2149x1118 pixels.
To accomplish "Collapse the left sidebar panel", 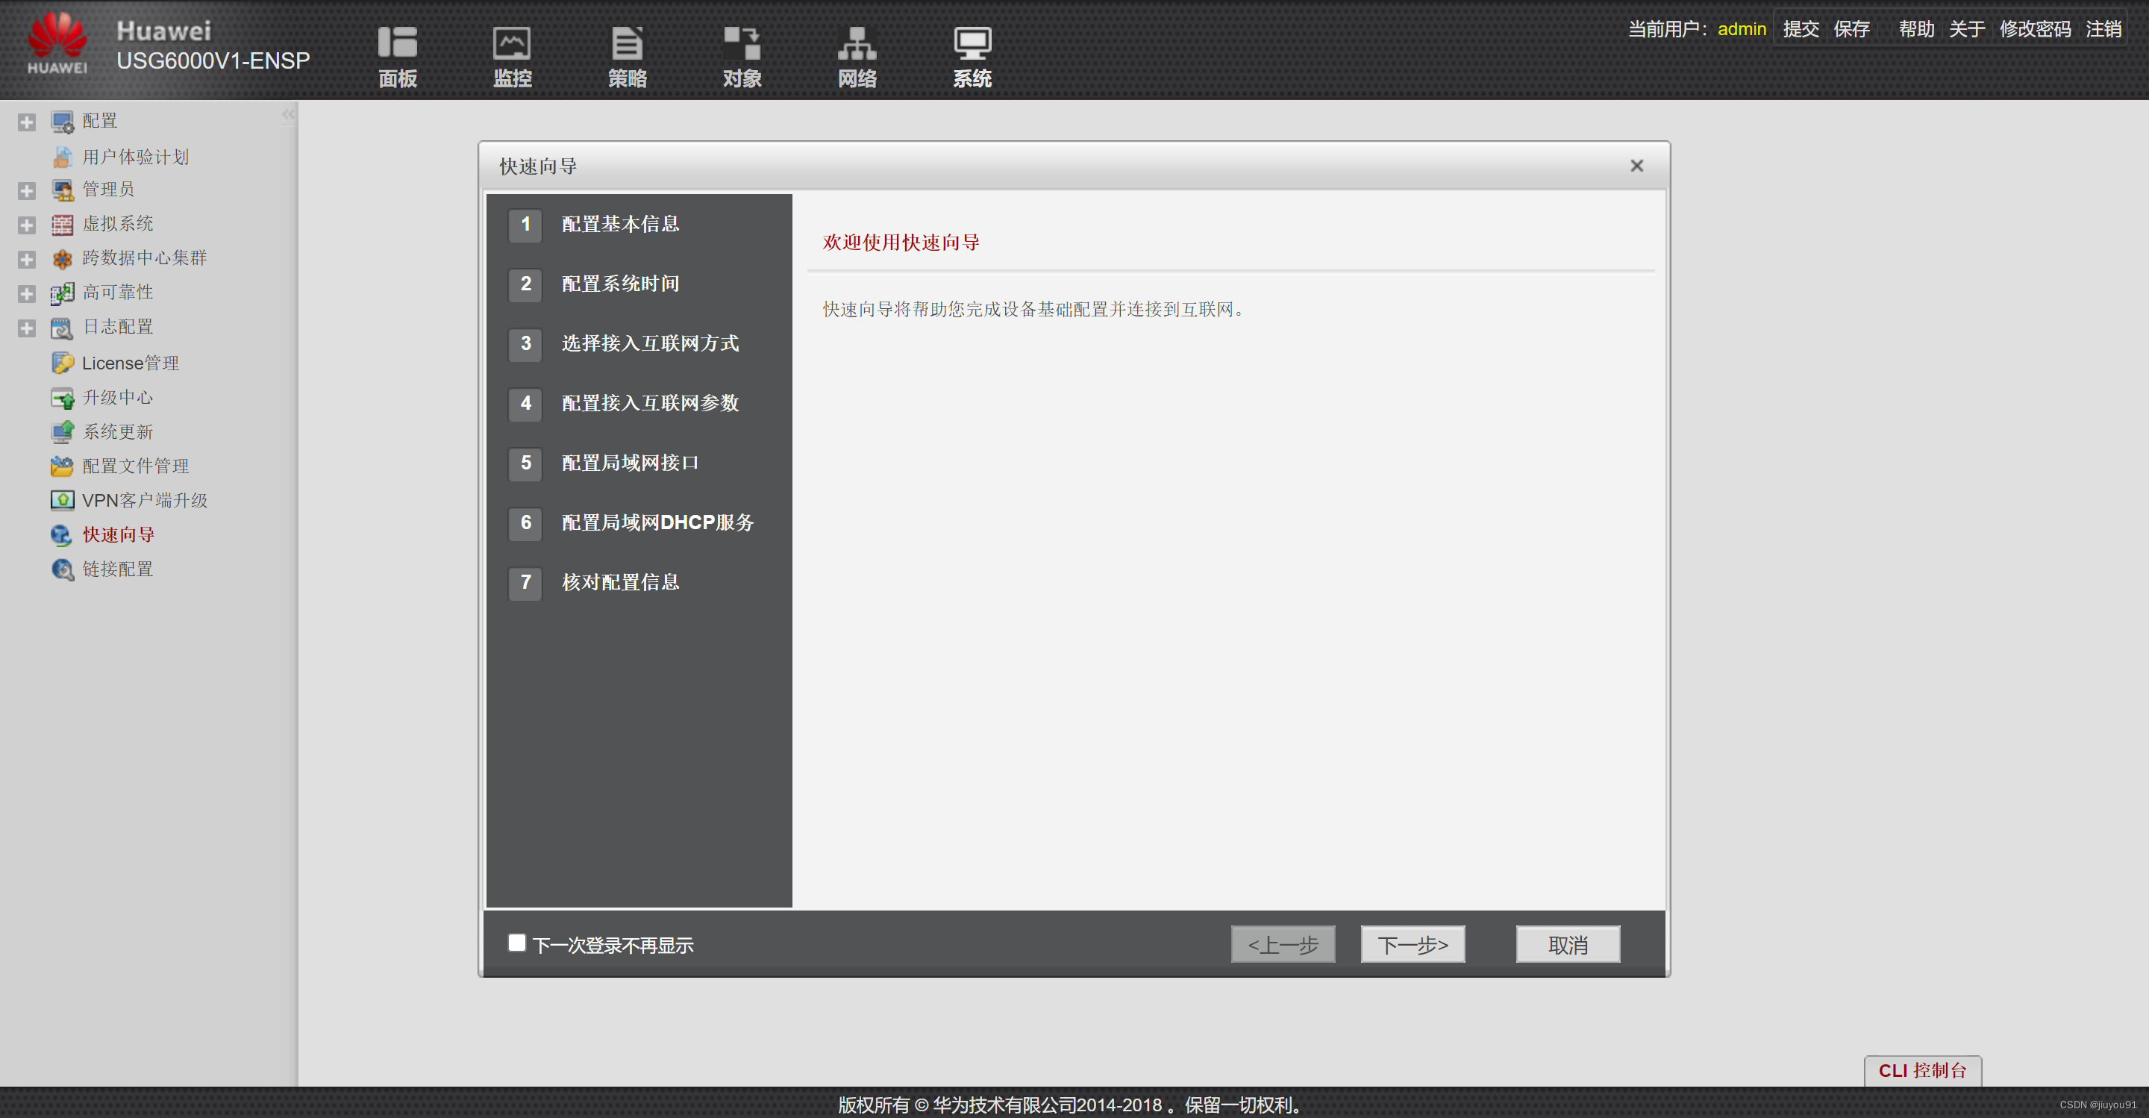I will click(288, 115).
